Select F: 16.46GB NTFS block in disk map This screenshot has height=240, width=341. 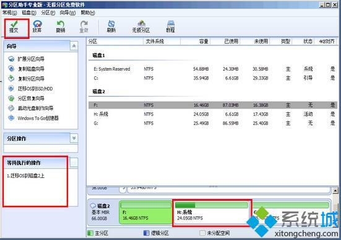click(x=145, y=212)
